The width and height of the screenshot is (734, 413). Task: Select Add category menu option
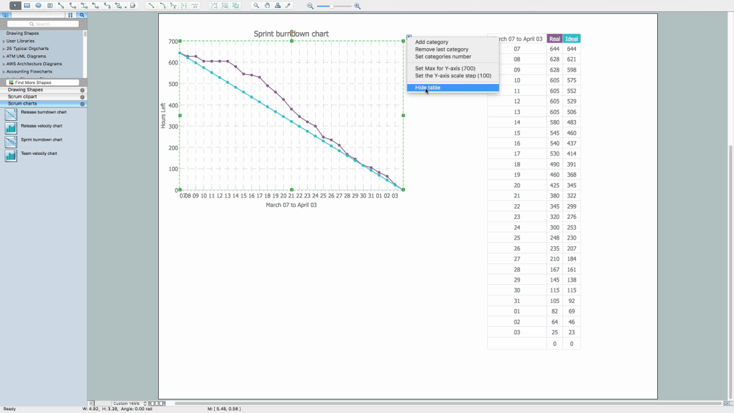tap(432, 42)
